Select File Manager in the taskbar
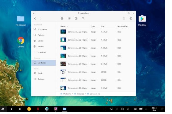This screenshot has width=172, height=114. (x=65, y=109)
